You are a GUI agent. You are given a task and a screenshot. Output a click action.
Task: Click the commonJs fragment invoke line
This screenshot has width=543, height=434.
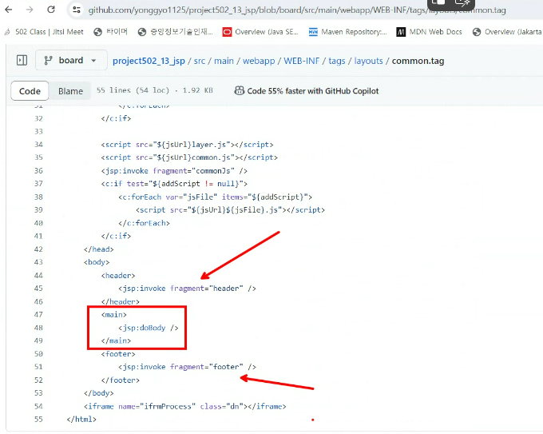coord(174,170)
